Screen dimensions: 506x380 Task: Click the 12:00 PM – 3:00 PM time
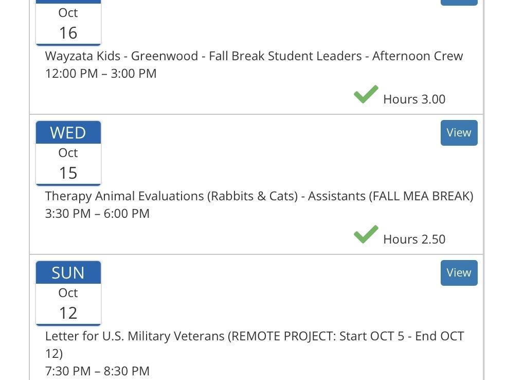pyautogui.click(x=101, y=74)
